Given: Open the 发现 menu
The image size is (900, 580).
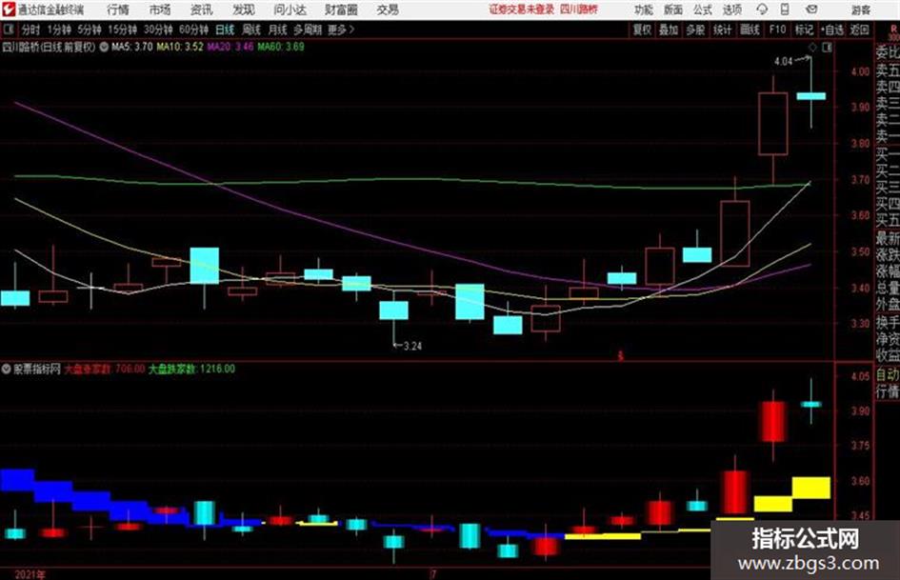Looking at the screenshot, I should coord(244,10).
